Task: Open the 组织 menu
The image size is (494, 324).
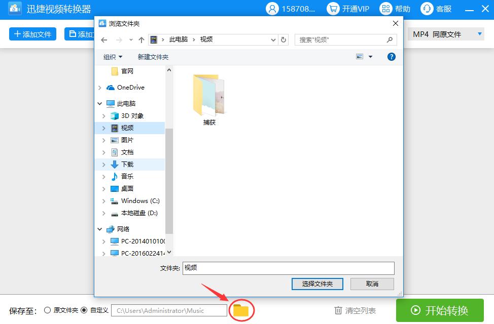Action: click(x=113, y=57)
